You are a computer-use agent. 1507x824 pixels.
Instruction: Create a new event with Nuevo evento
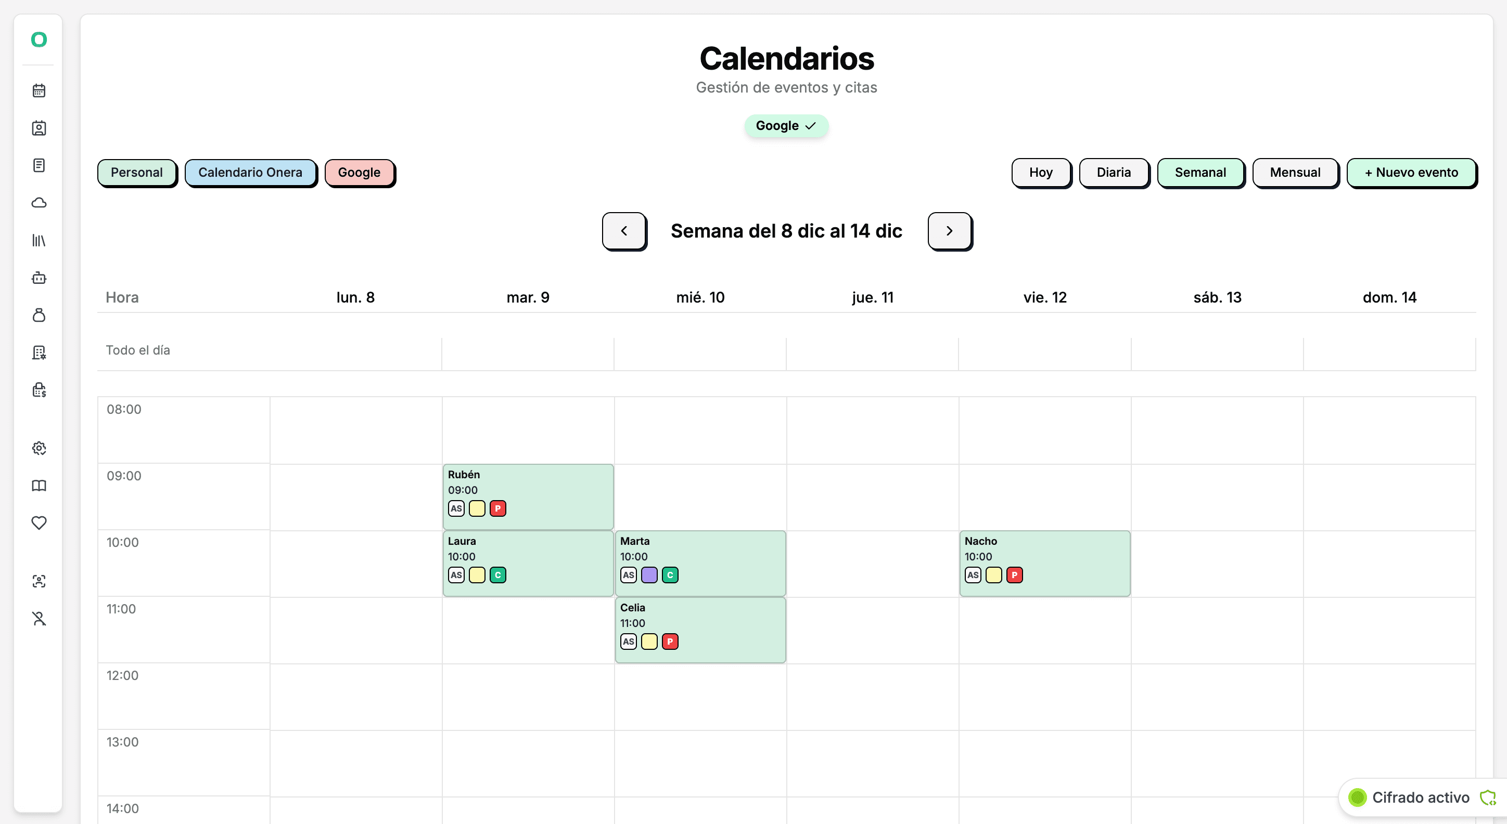1411,173
